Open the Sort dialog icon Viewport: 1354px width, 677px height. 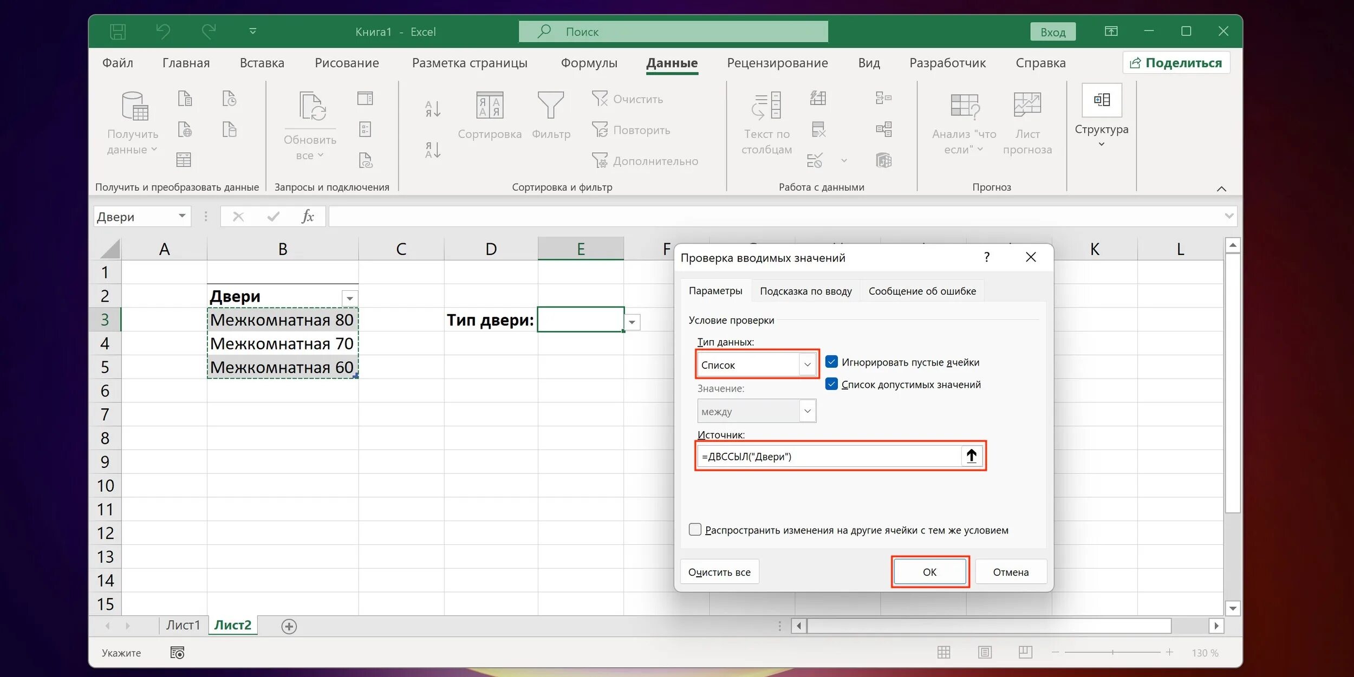tap(489, 106)
